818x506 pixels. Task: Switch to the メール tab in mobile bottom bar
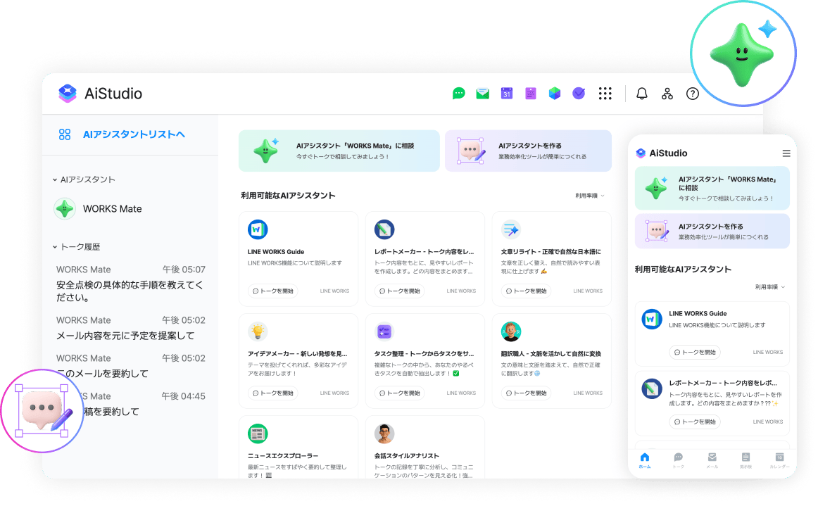712,460
